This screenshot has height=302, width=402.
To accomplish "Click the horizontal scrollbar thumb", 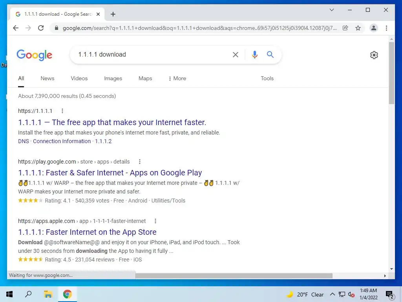I will click(234, 276).
